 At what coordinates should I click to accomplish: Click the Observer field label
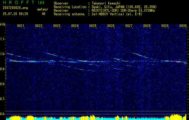click(61, 3)
